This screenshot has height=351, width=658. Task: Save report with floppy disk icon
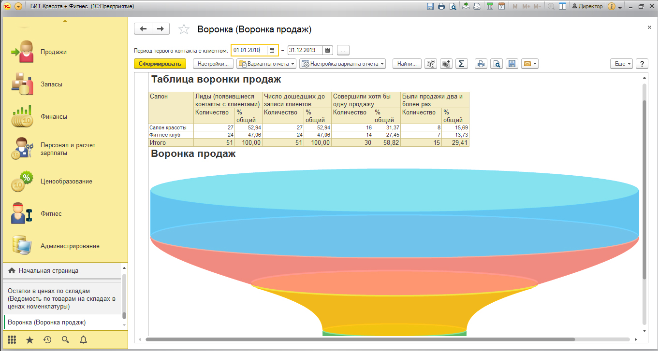pos(512,64)
